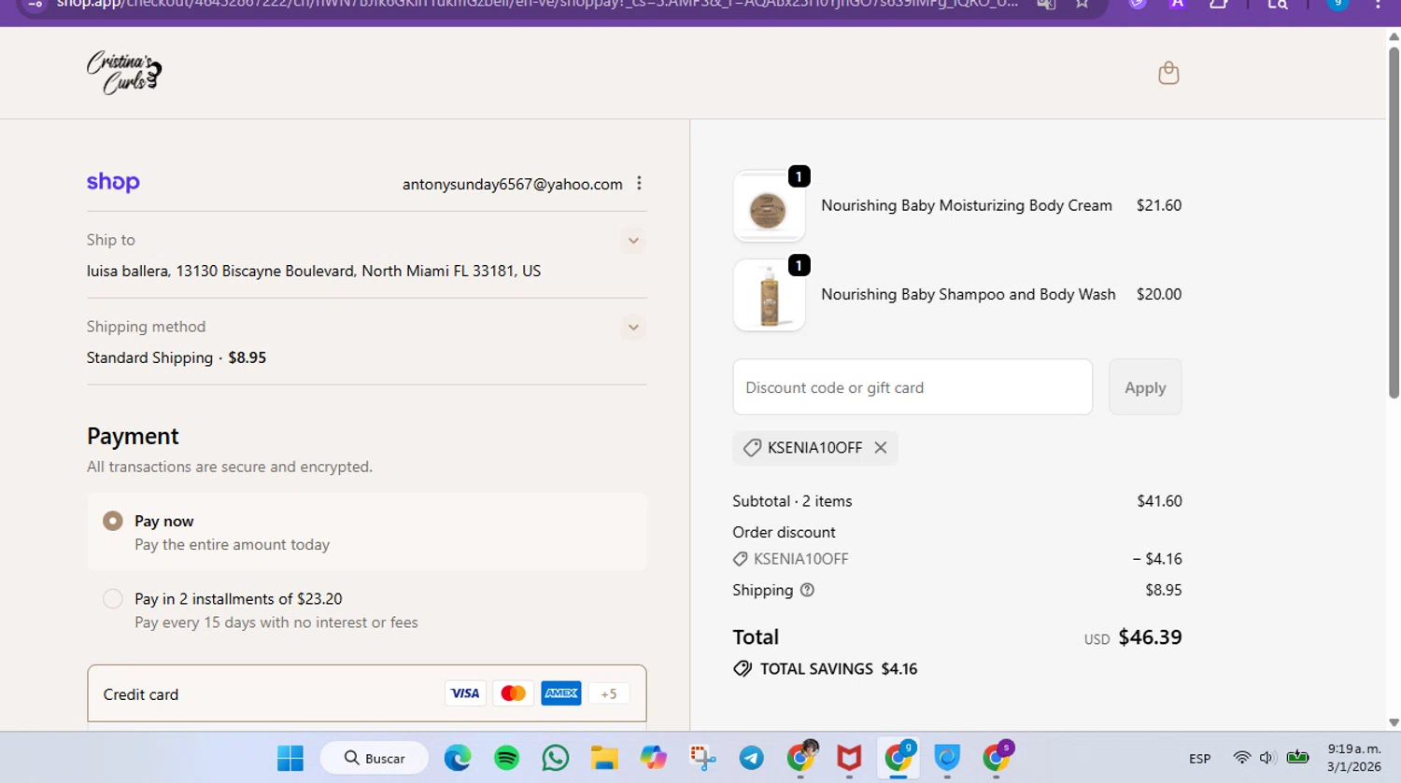This screenshot has height=783, width=1401.
Task: Click the Nourishing Baby Moisturizing Body Cream name
Action: point(967,205)
